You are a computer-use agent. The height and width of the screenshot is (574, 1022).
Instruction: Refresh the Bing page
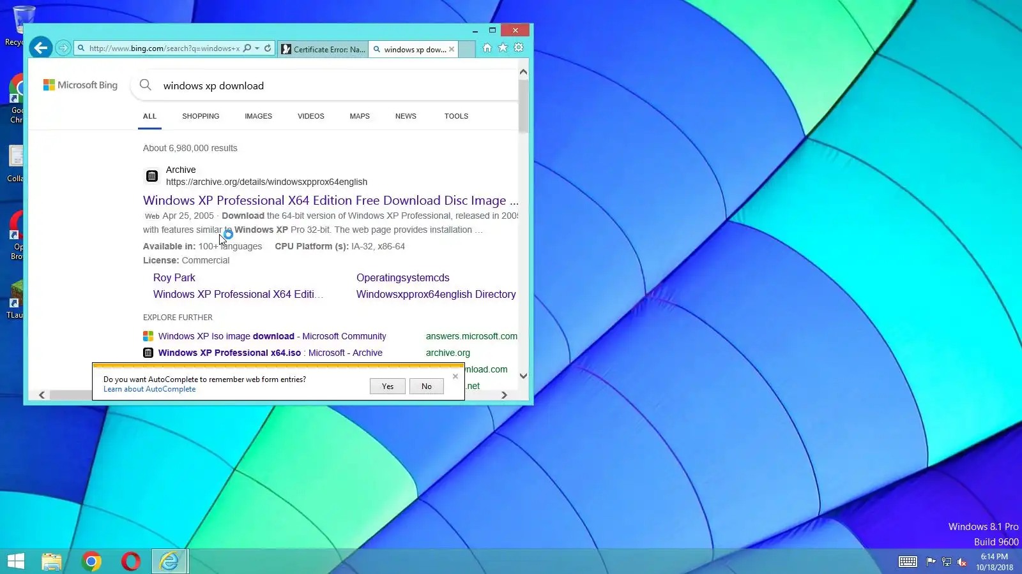[268, 48]
